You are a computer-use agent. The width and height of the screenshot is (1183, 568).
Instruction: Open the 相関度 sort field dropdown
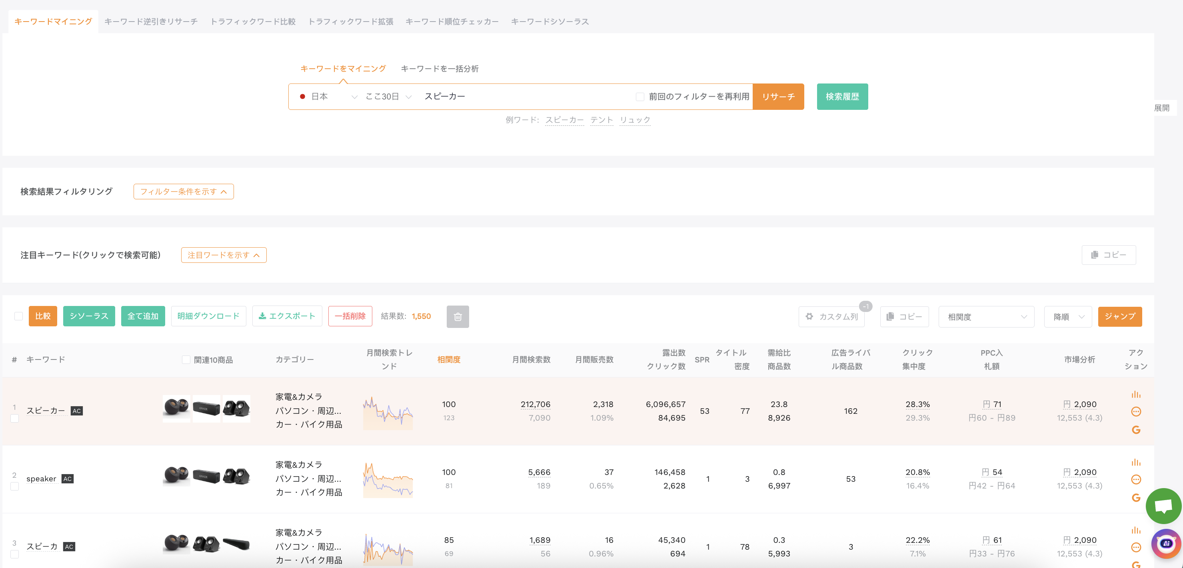(x=986, y=317)
